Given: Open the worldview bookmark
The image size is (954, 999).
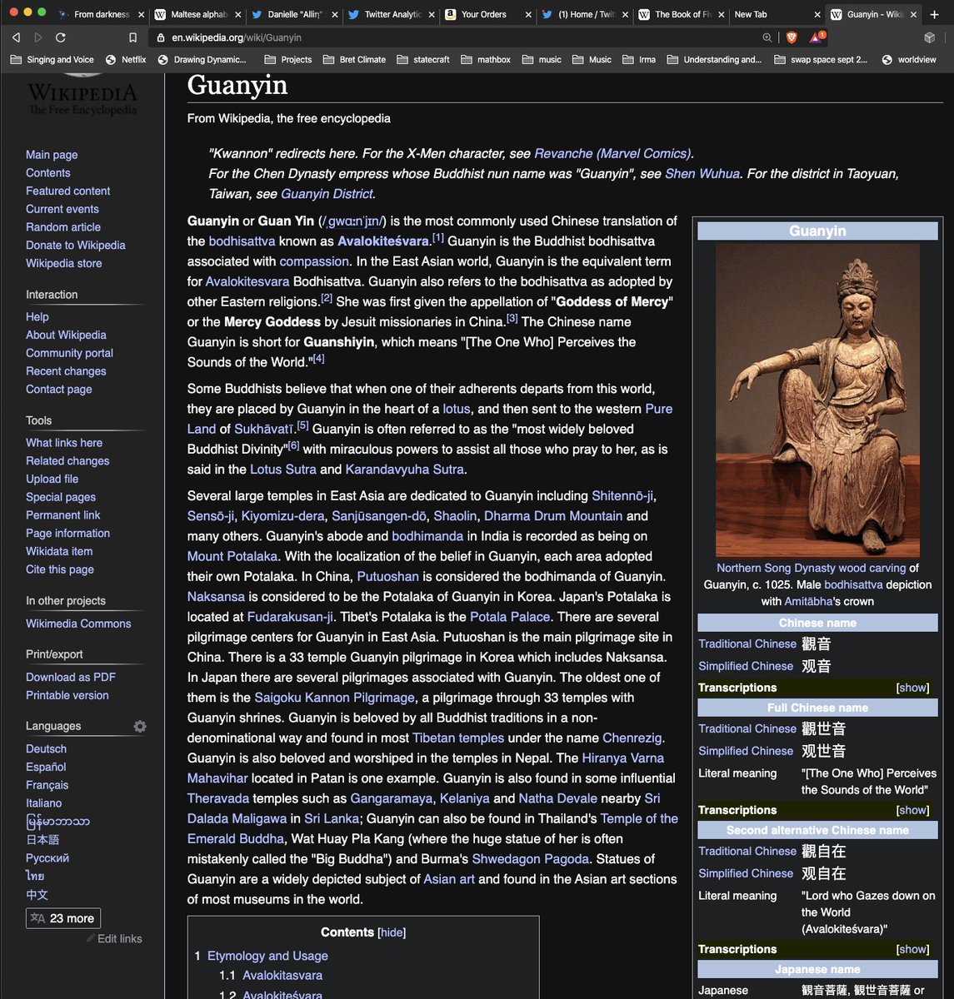Looking at the screenshot, I should pyautogui.click(x=909, y=60).
